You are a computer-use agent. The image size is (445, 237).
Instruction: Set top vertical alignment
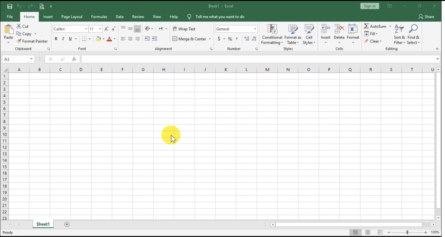(x=123, y=29)
